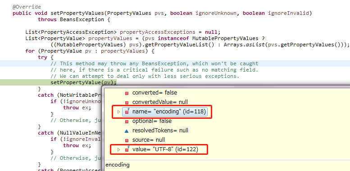Screen dimensions: 350x171
Task: Select the source= null field row
Action: 145,140
